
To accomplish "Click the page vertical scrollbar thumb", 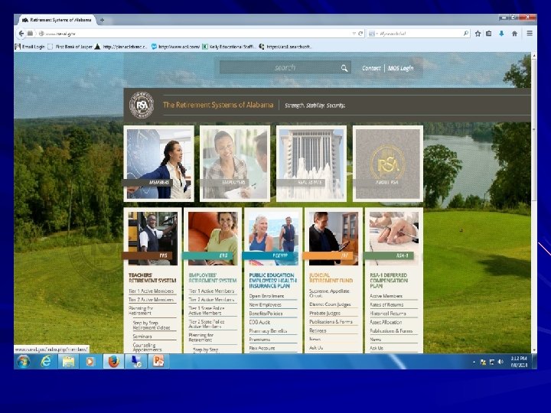I will (534, 130).
